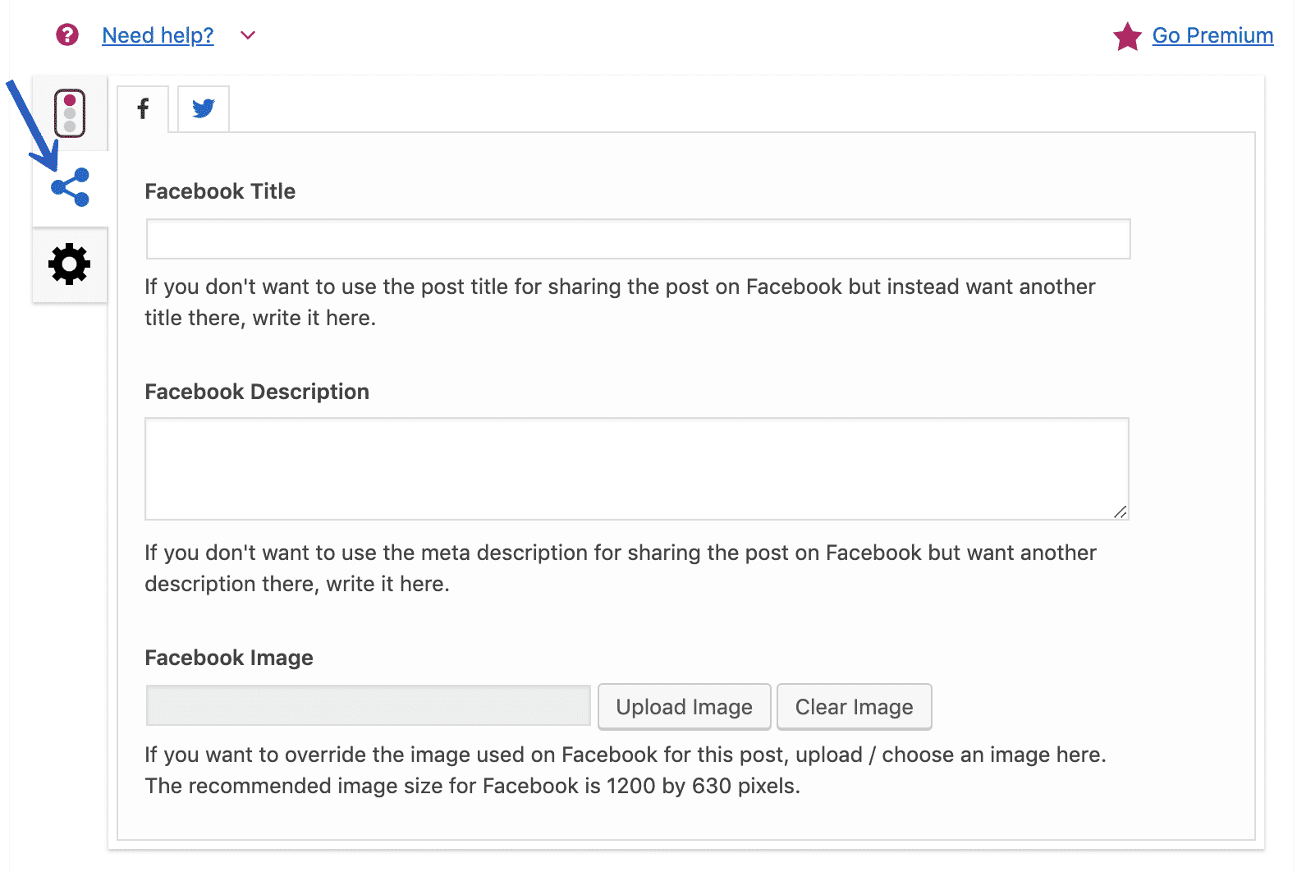Viewport: 1297px width, 872px height.
Task: Click the pink star Premium icon
Action: coord(1127,36)
